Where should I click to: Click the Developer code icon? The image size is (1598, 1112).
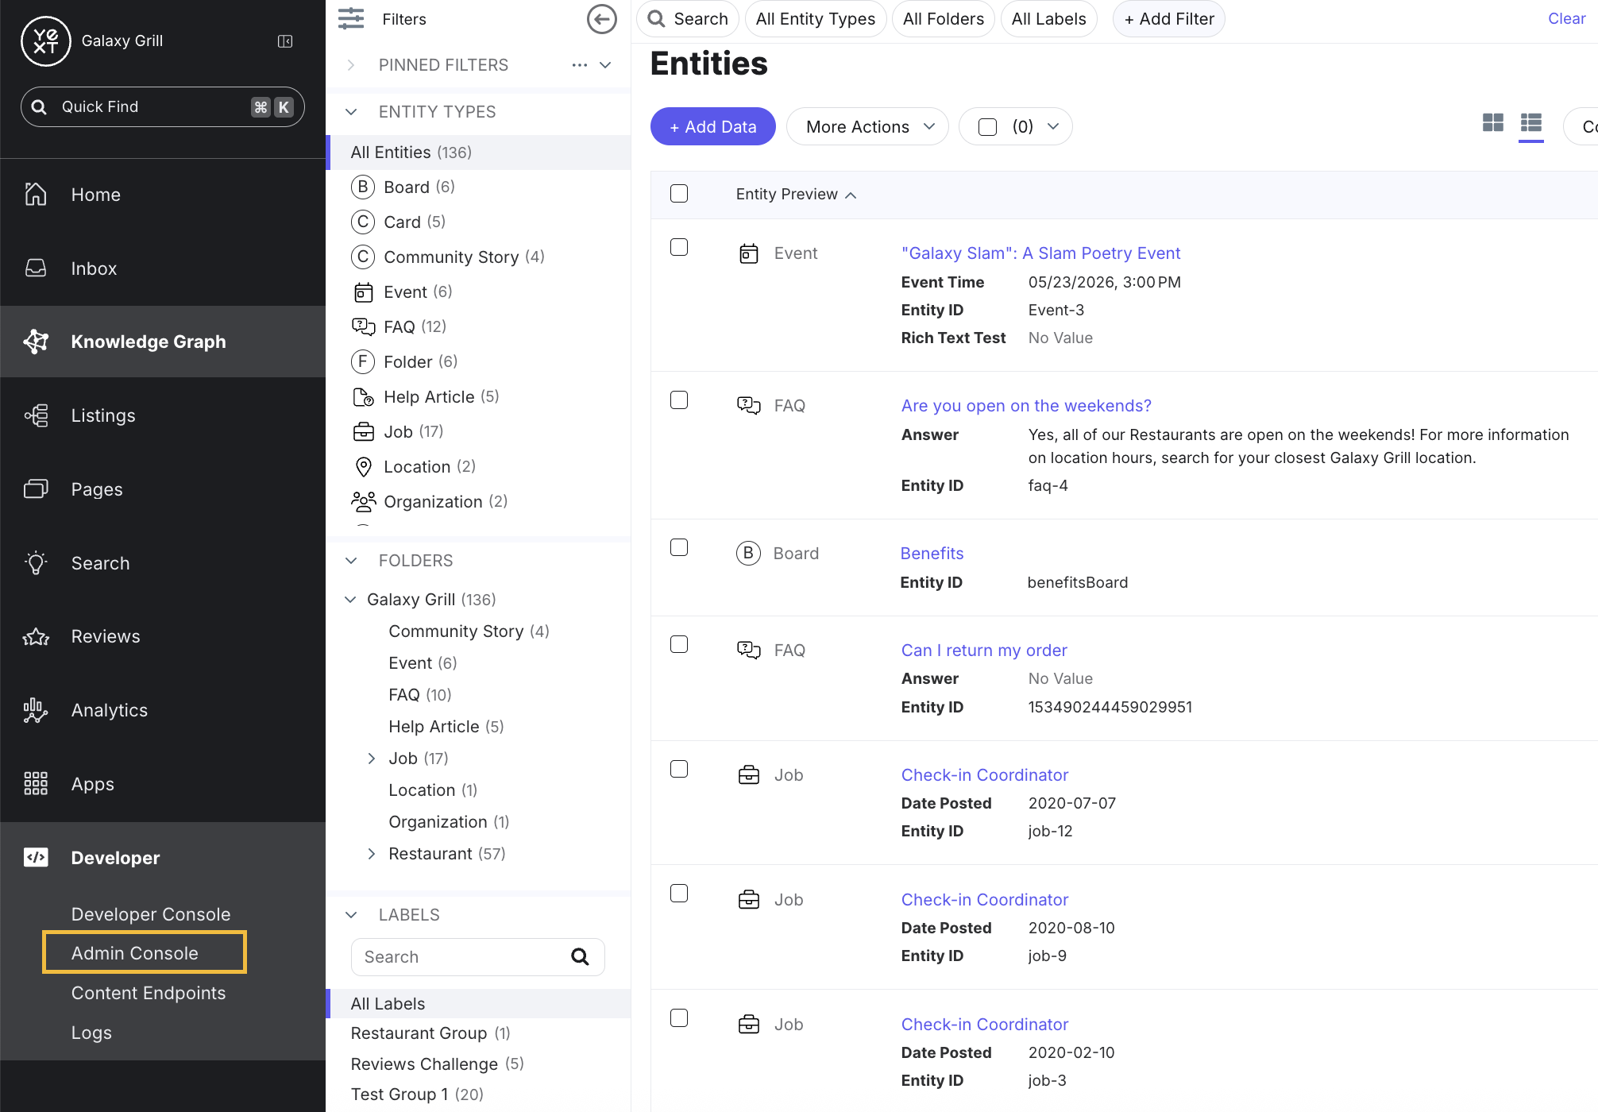click(36, 857)
